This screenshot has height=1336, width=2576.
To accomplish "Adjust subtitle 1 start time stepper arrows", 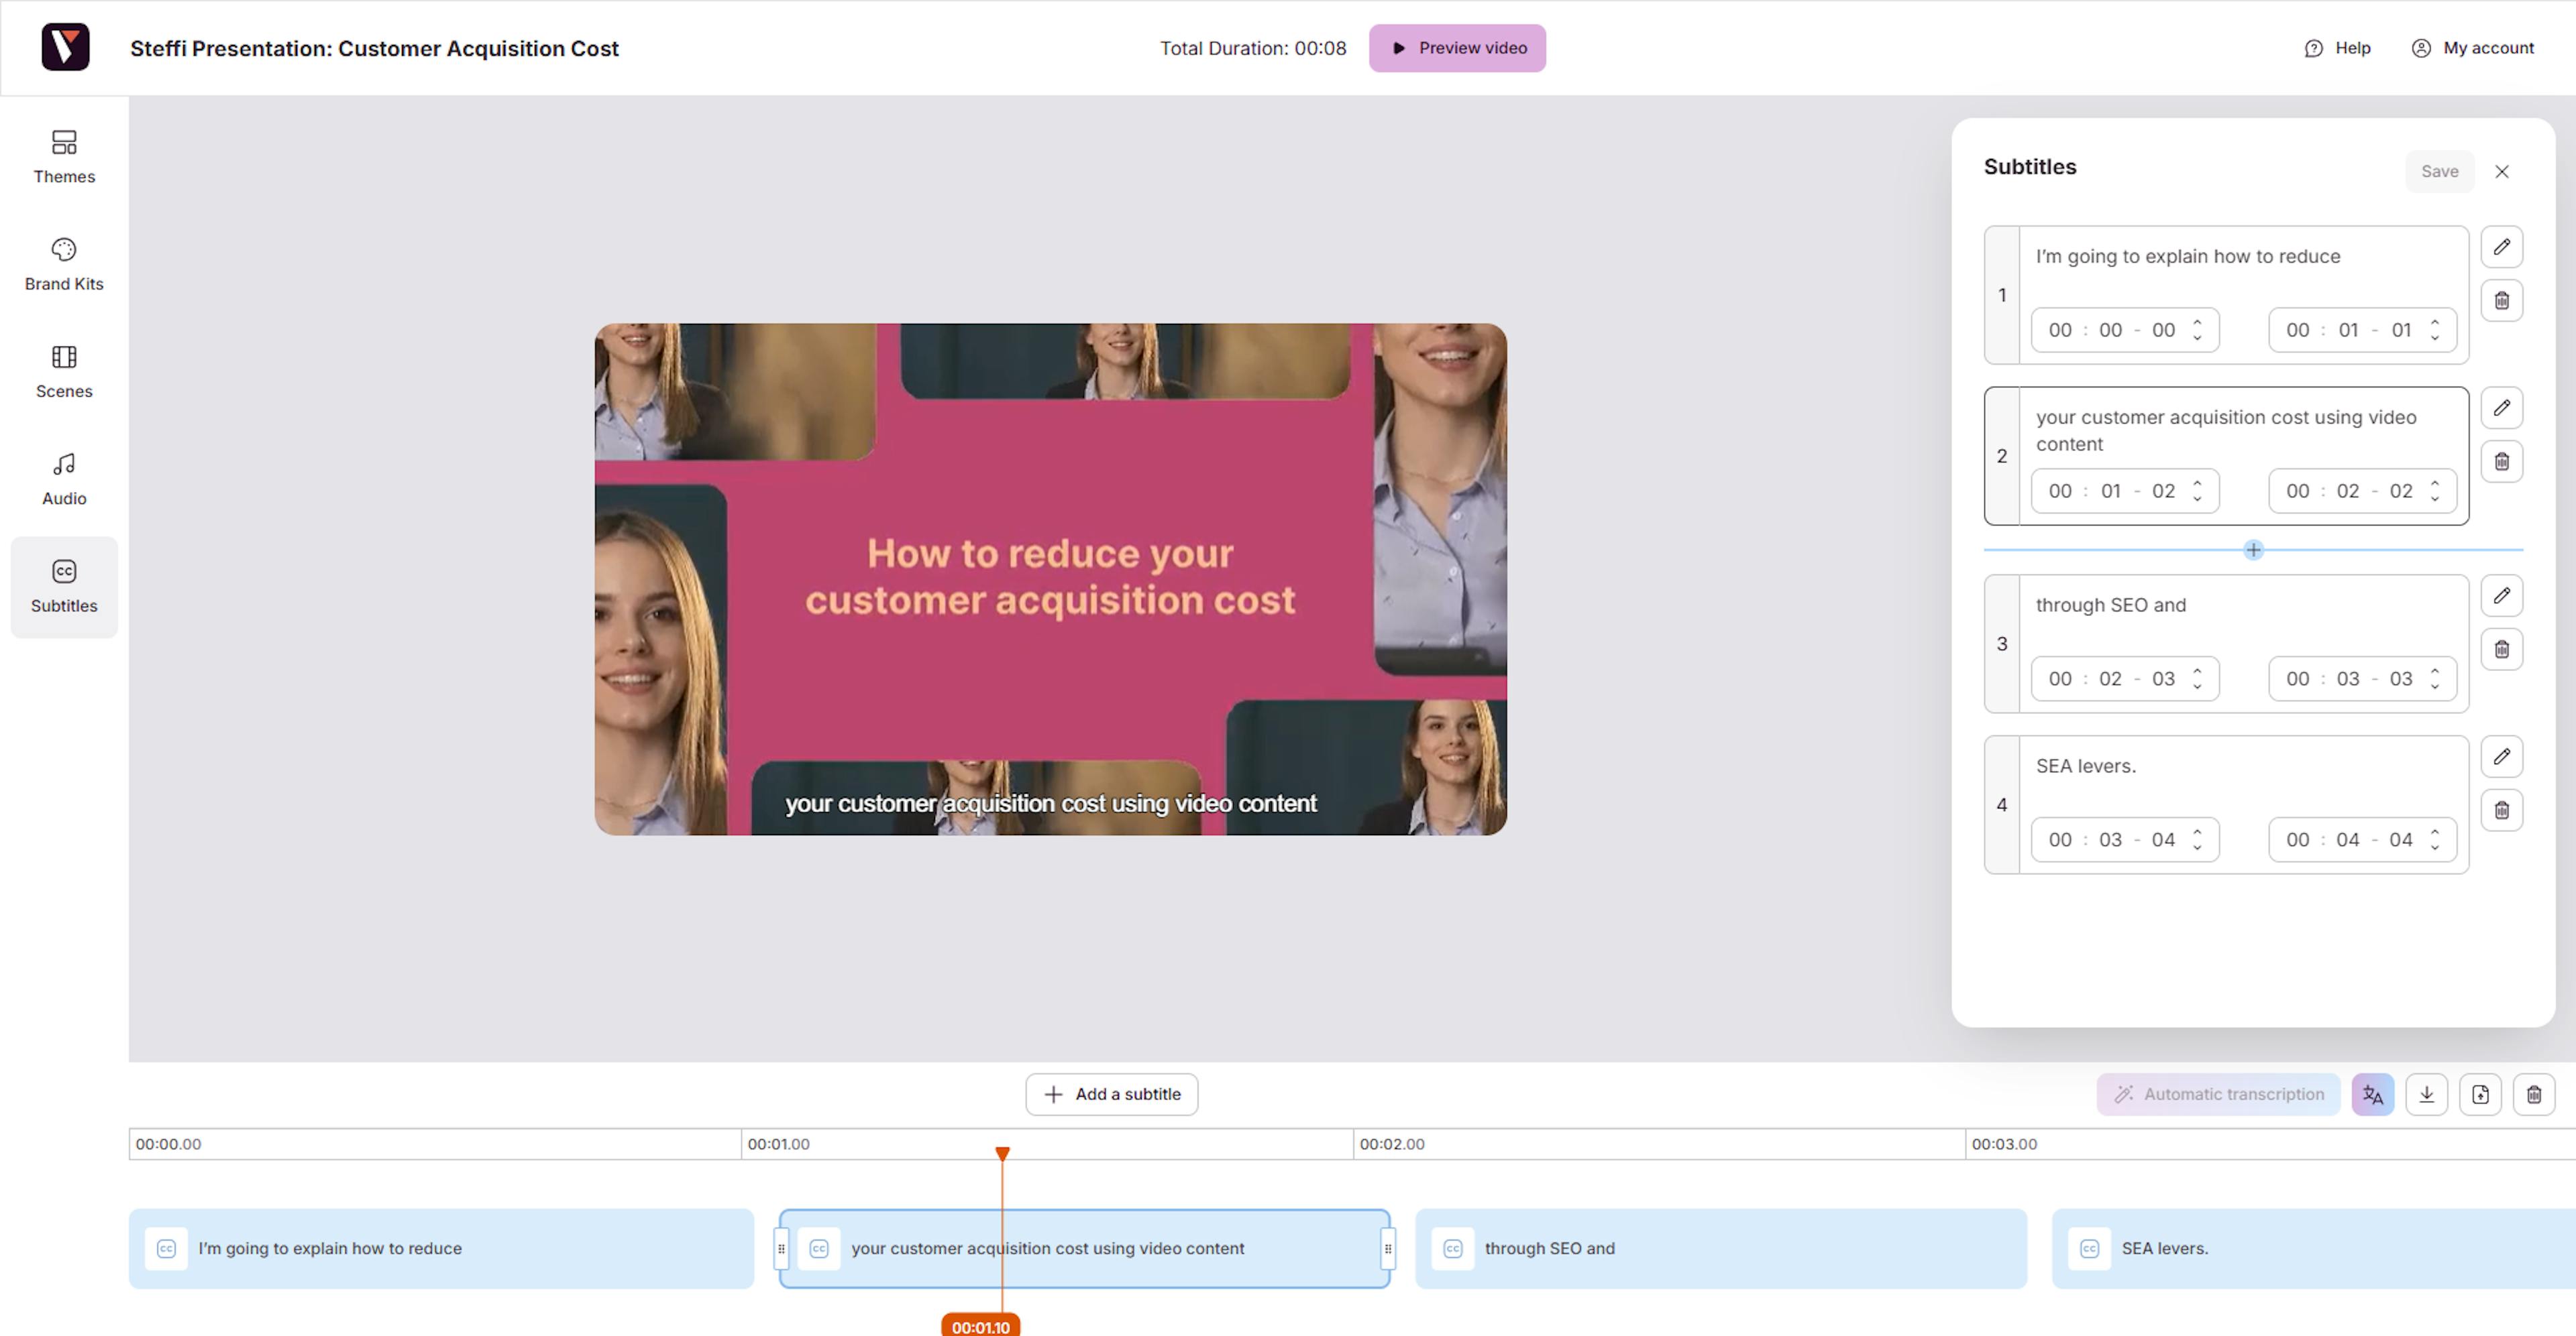I will pyautogui.click(x=2197, y=330).
